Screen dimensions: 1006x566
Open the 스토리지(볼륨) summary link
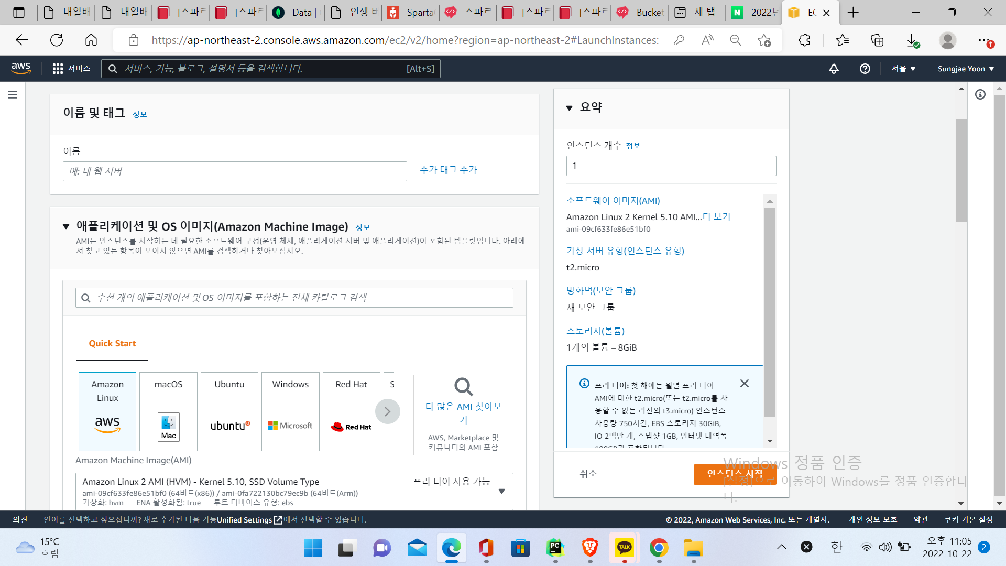pyautogui.click(x=595, y=331)
